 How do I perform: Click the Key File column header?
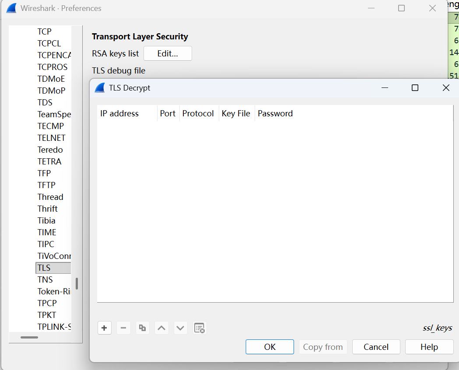click(x=236, y=114)
